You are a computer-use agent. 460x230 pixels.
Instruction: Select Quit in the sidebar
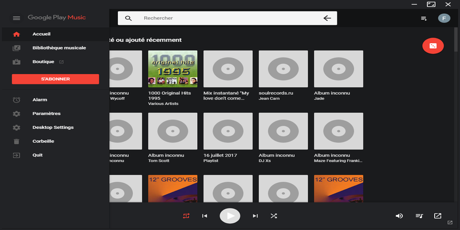tap(55, 155)
